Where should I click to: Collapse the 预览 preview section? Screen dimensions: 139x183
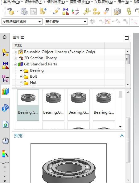click(x=122, y=135)
